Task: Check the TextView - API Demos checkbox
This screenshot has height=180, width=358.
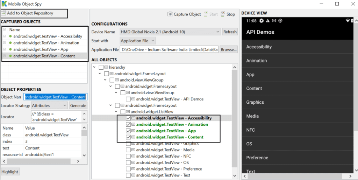Action: (128, 99)
